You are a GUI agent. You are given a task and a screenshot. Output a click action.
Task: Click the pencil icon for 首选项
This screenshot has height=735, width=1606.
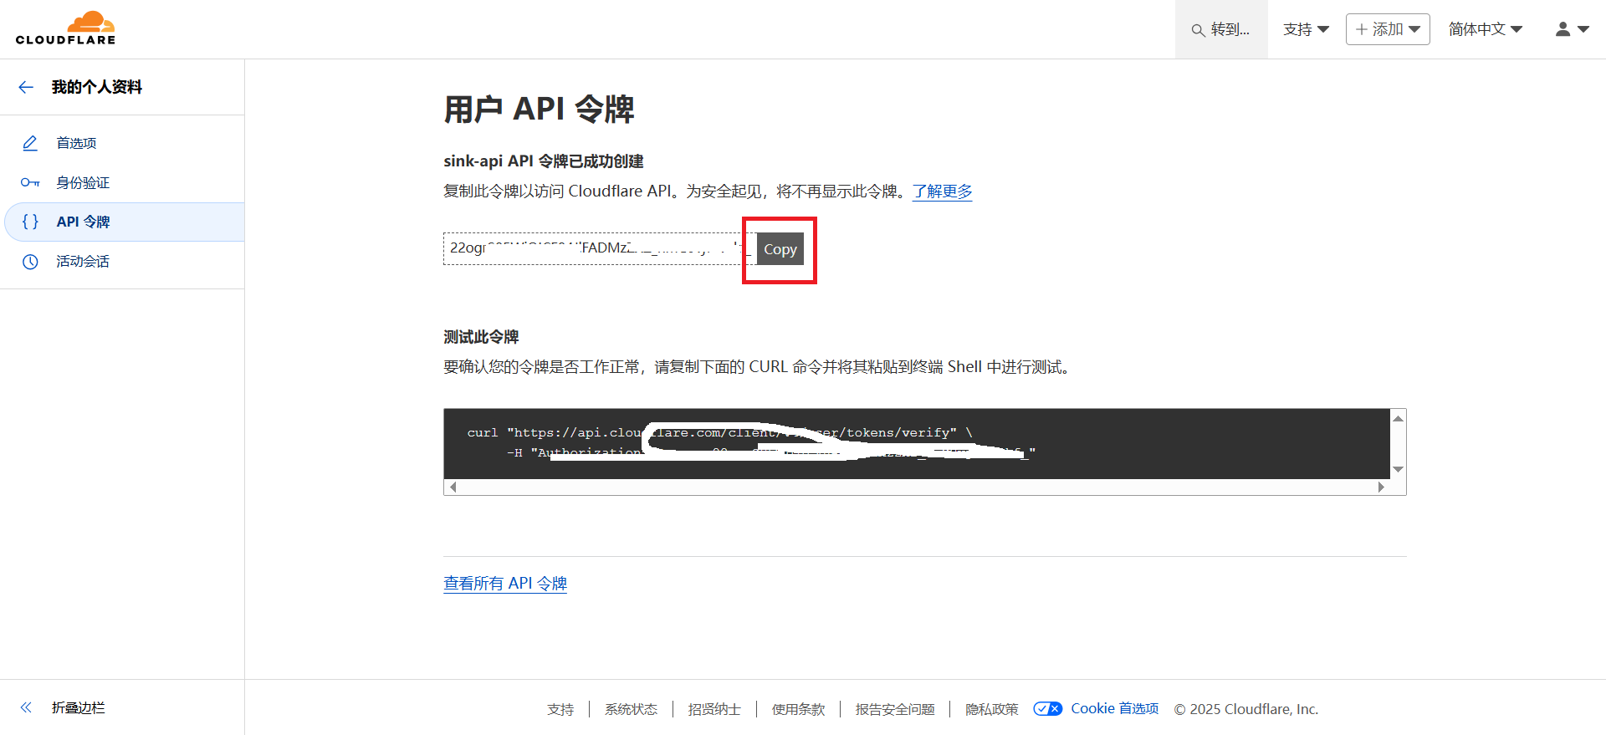click(x=30, y=143)
